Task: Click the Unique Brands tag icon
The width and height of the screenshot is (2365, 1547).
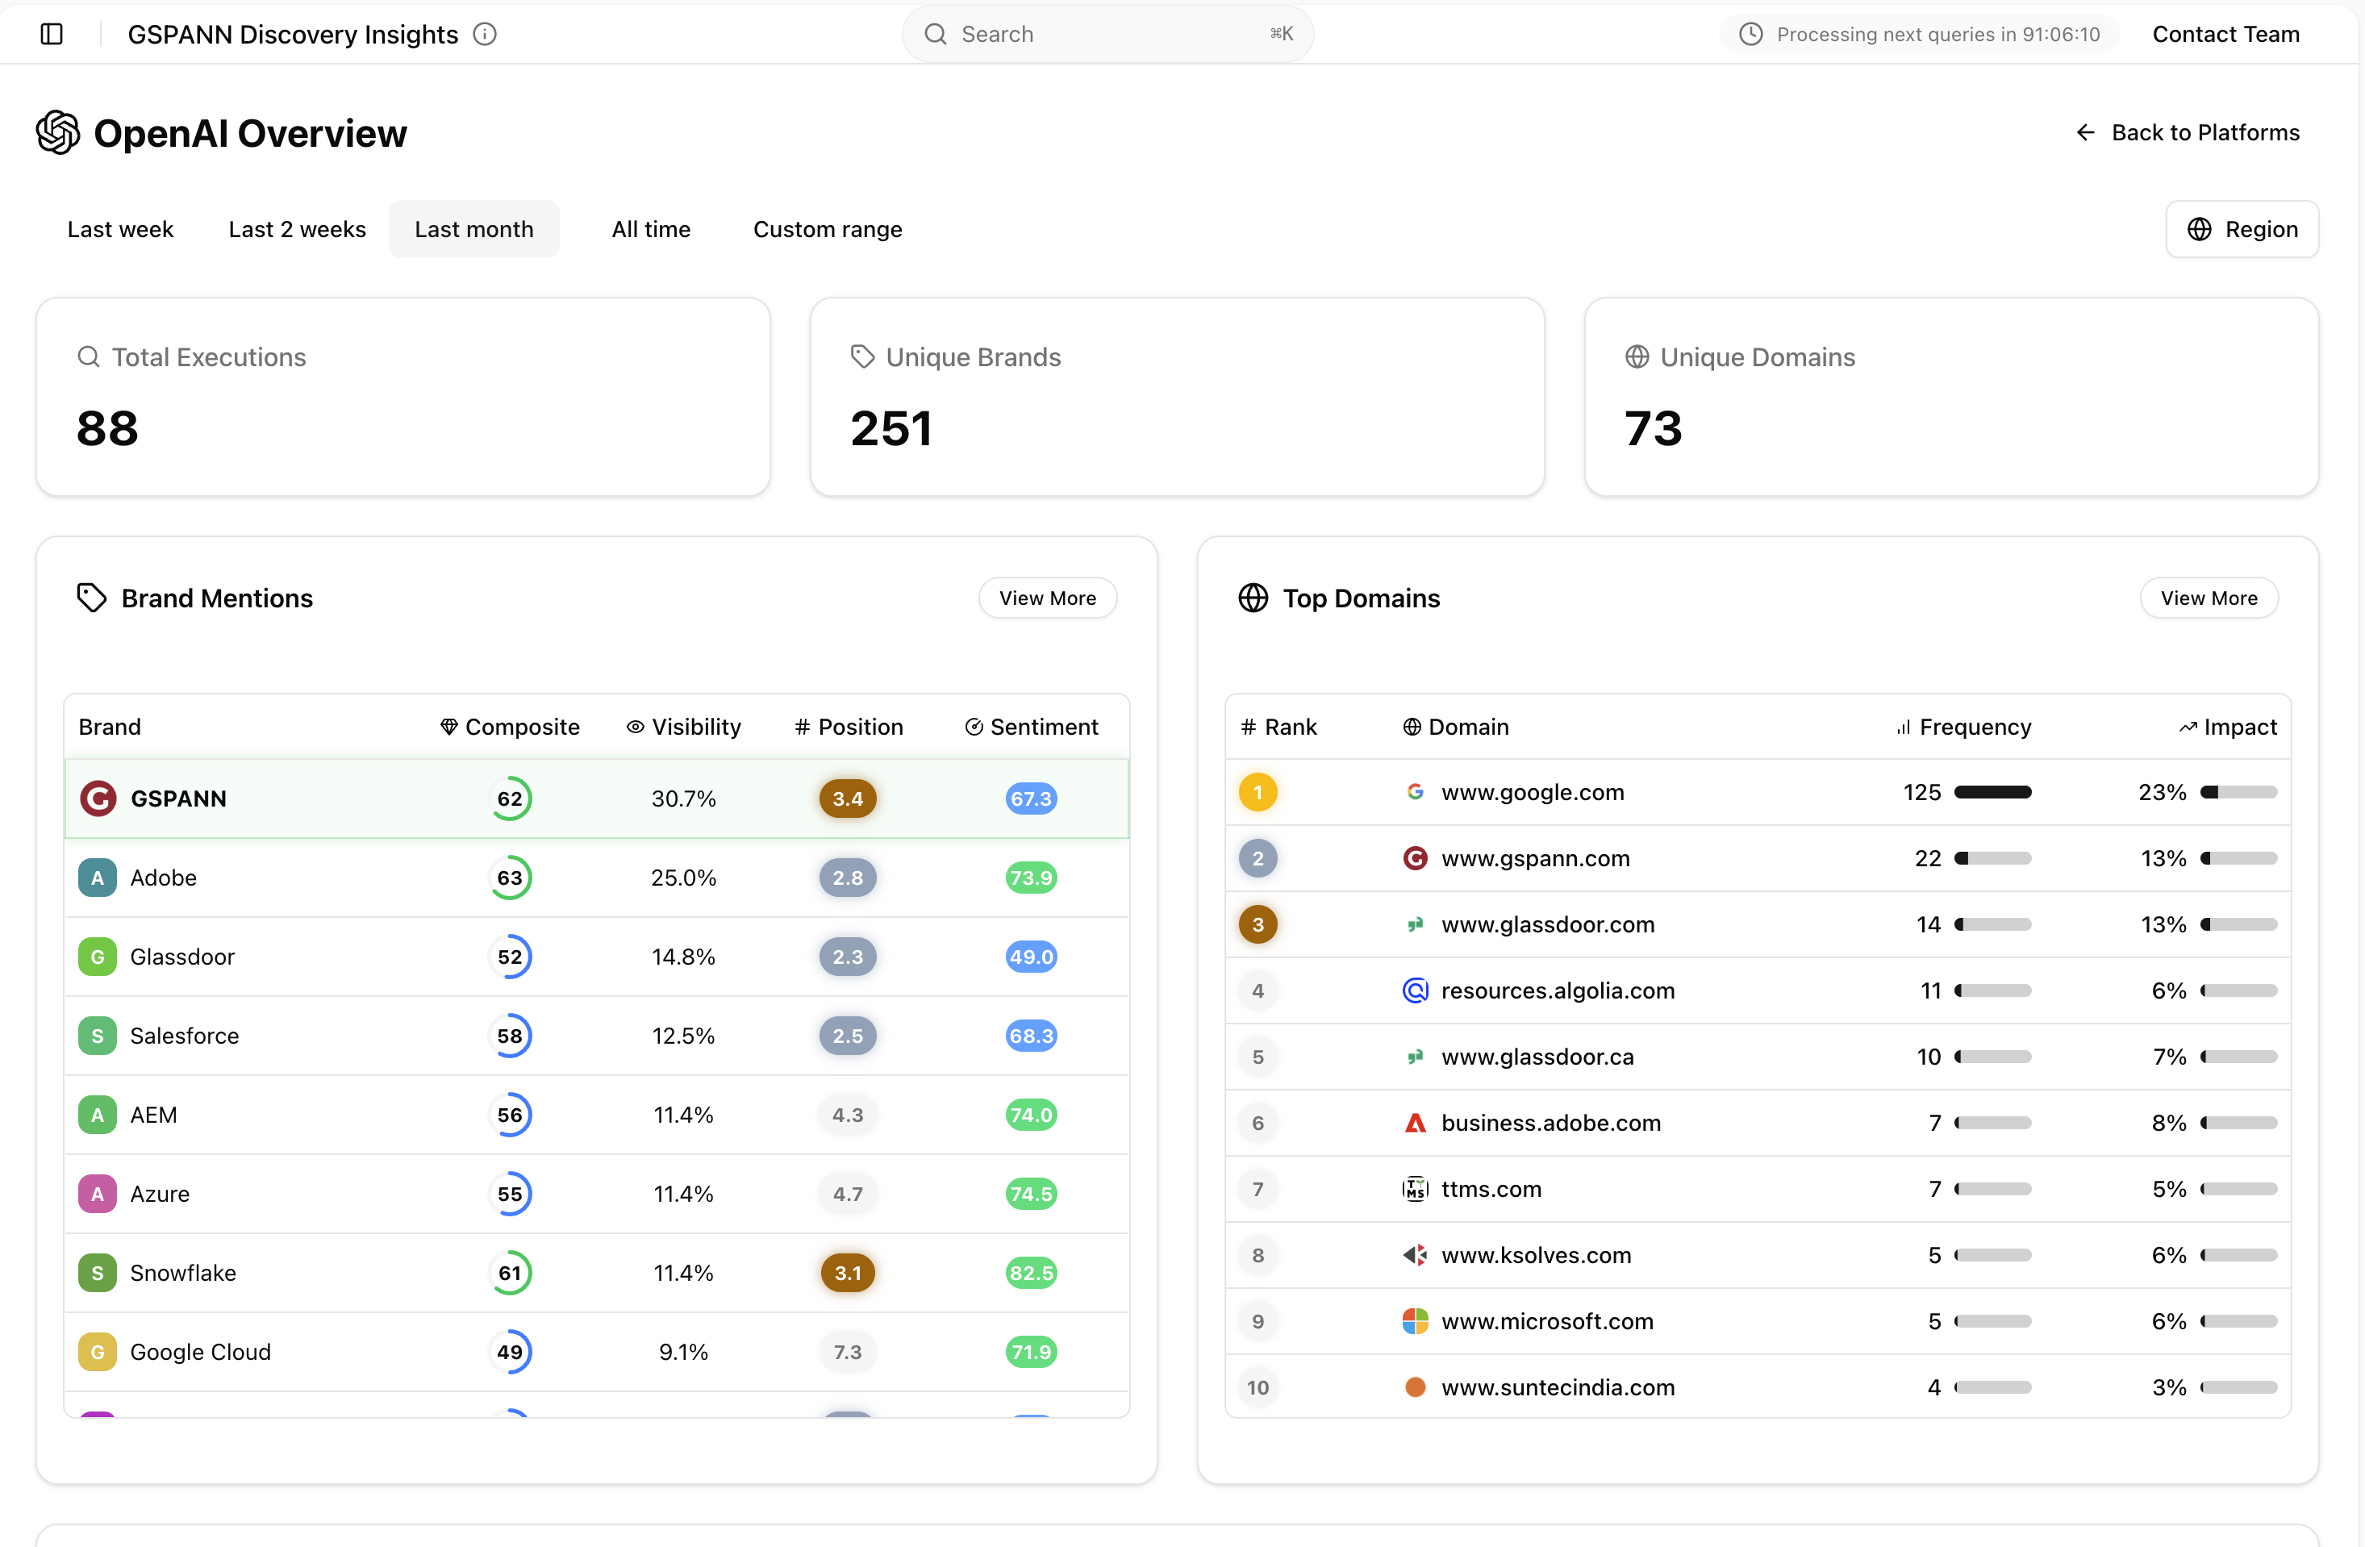Action: click(x=862, y=357)
